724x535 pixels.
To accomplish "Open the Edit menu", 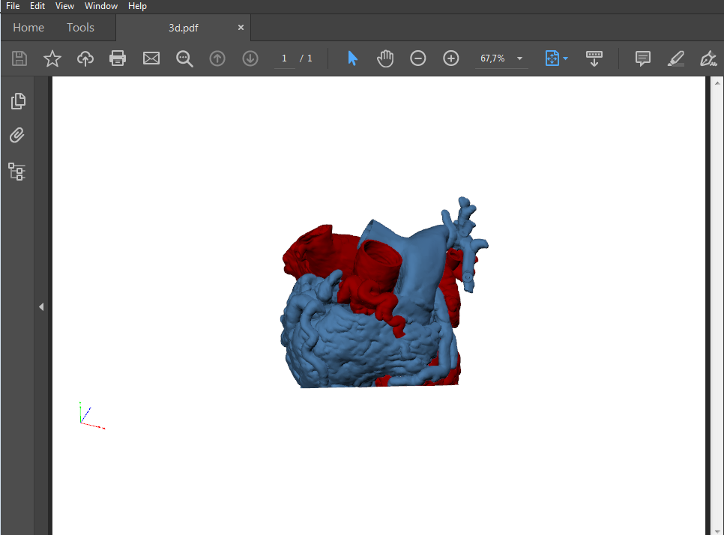I will (37, 6).
